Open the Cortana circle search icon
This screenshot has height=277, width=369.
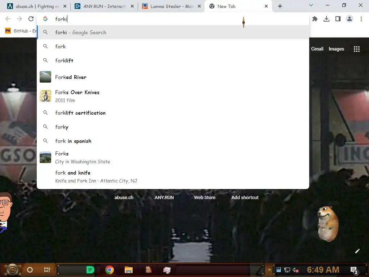pyautogui.click(x=30, y=270)
